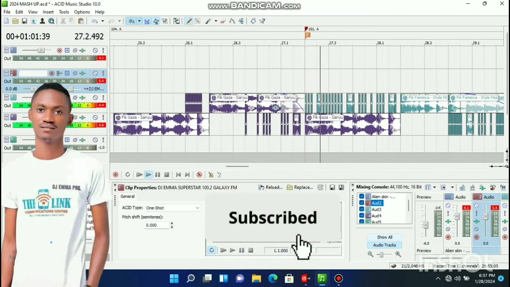Click pitch shift stepper arrows
The width and height of the screenshot is (510, 287).
[x=172, y=225]
